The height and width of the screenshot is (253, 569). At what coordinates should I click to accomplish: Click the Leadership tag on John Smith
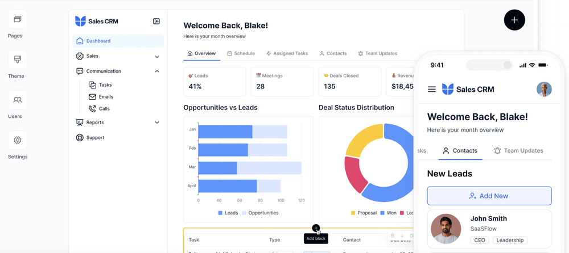coord(510,240)
